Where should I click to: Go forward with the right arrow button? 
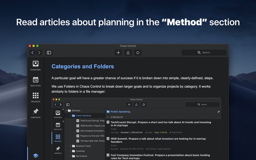(39, 52)
